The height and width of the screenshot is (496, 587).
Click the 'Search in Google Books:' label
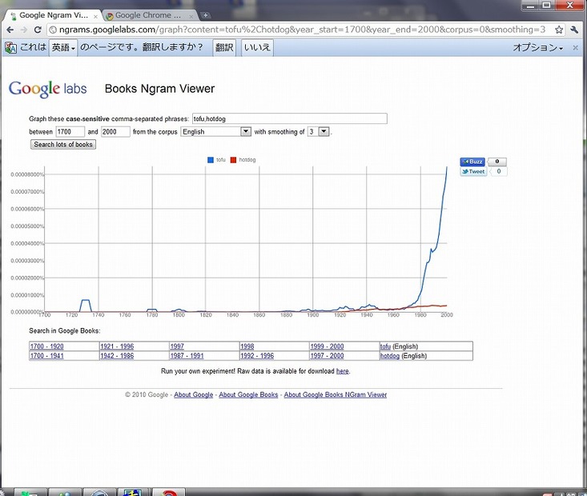65,330
